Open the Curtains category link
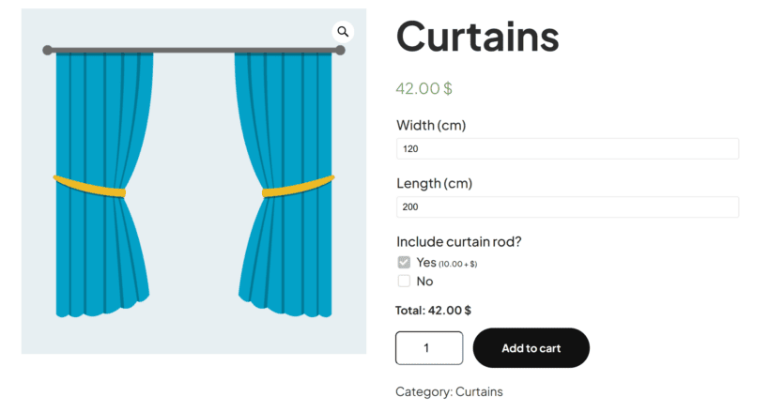 479,392
